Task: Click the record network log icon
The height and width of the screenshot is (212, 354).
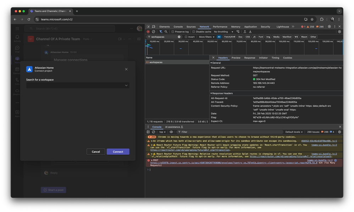Action: 148,32
